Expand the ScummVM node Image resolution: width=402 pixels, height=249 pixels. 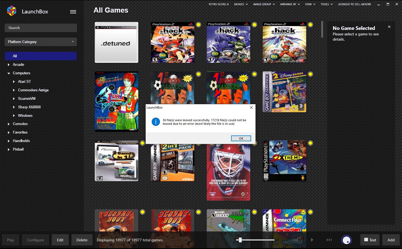tap(14, 99)
